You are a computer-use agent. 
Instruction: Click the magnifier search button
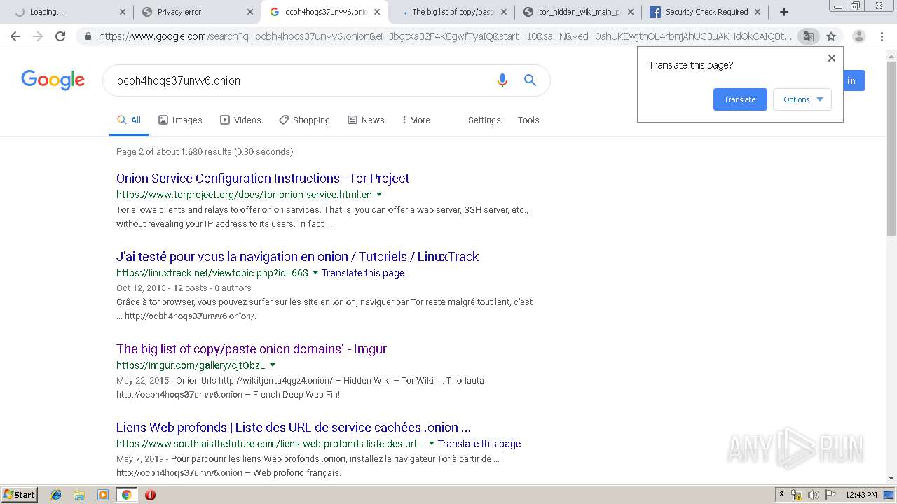(530, 80)
